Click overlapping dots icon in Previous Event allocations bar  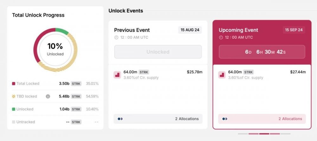click(120, 119)
